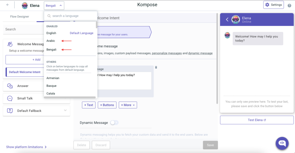Select English from the enabled languages
Image resolution: width=295 pixels, height=153 pixels.
tap(51, 33)
